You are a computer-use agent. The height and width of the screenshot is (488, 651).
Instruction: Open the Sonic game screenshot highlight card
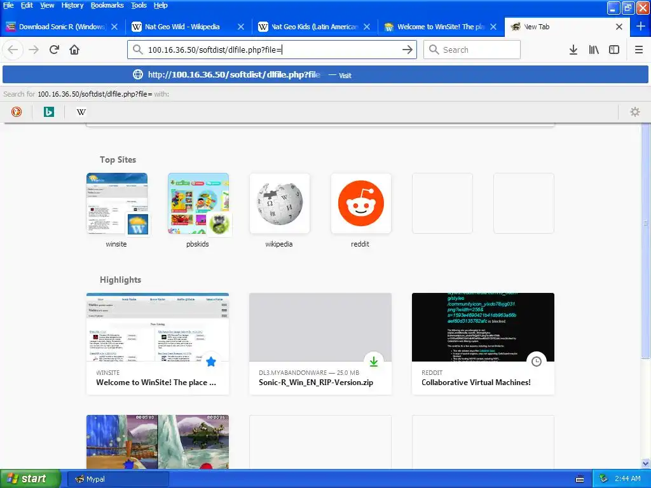[158, 442]
